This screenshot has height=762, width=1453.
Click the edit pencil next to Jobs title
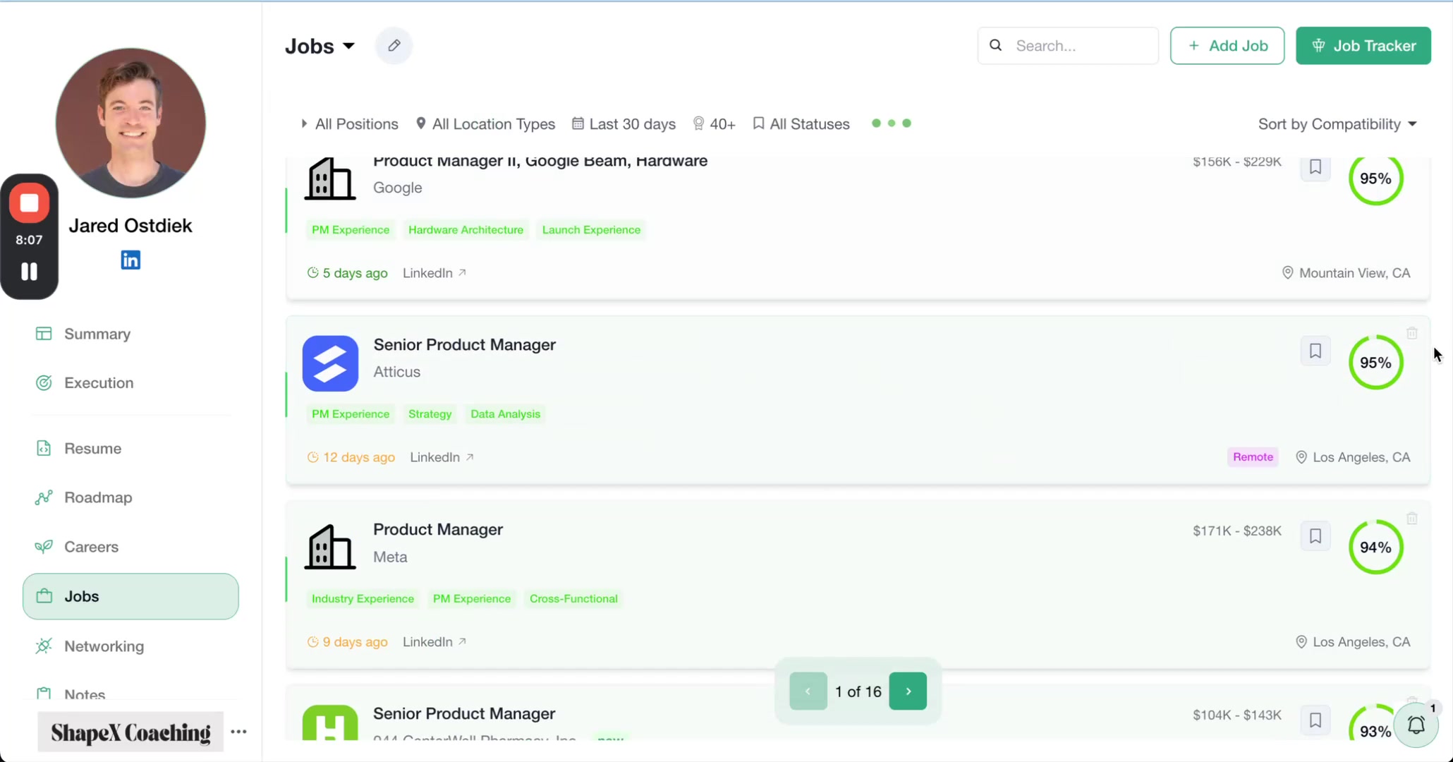(394, 45)
